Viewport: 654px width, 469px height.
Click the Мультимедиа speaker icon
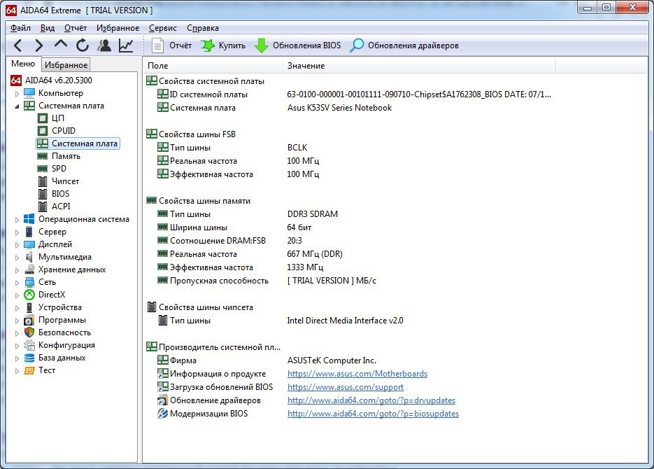click(x=29, y=257)
